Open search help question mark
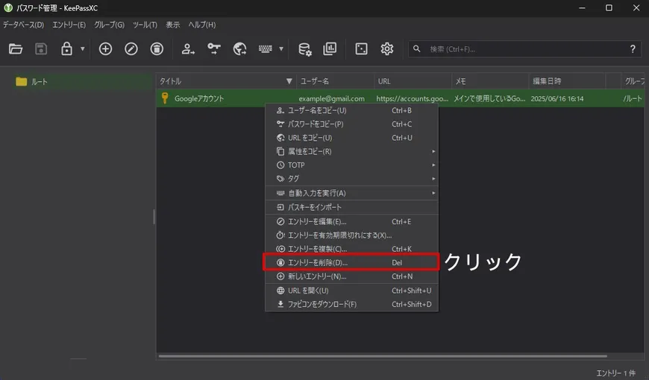The width and height of the screenshot is (649, 380). (x=633, y=48)
